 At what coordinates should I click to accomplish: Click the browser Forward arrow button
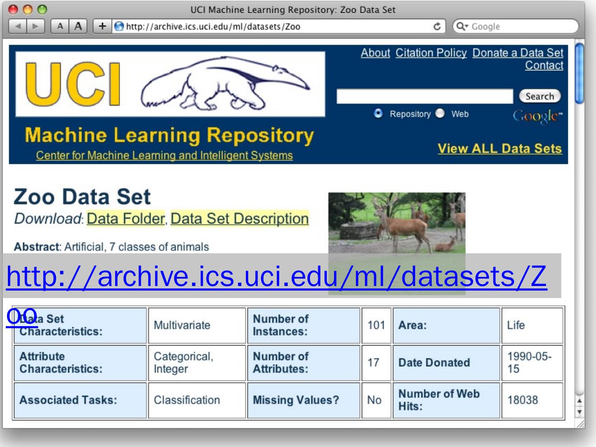(x=36, y=26)
